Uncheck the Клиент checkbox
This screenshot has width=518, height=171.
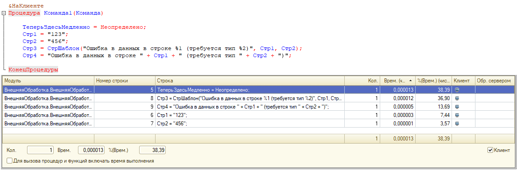(x=490, y=150)
